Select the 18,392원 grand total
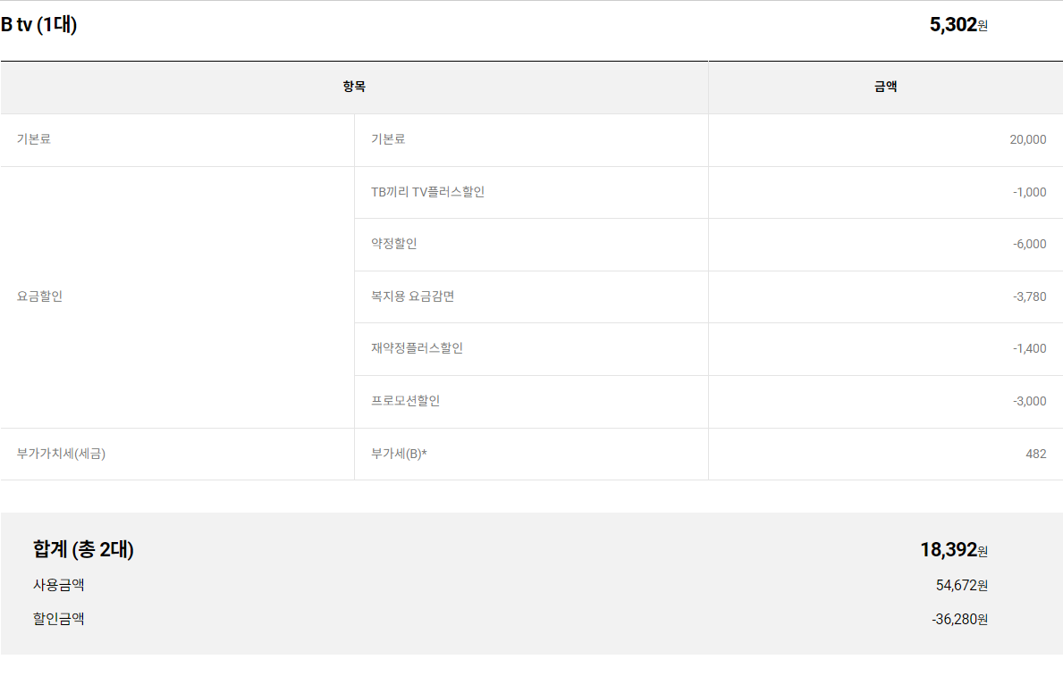Viewport: 1063px width, 676px height. pyautogui.click(x=953, y=549)
